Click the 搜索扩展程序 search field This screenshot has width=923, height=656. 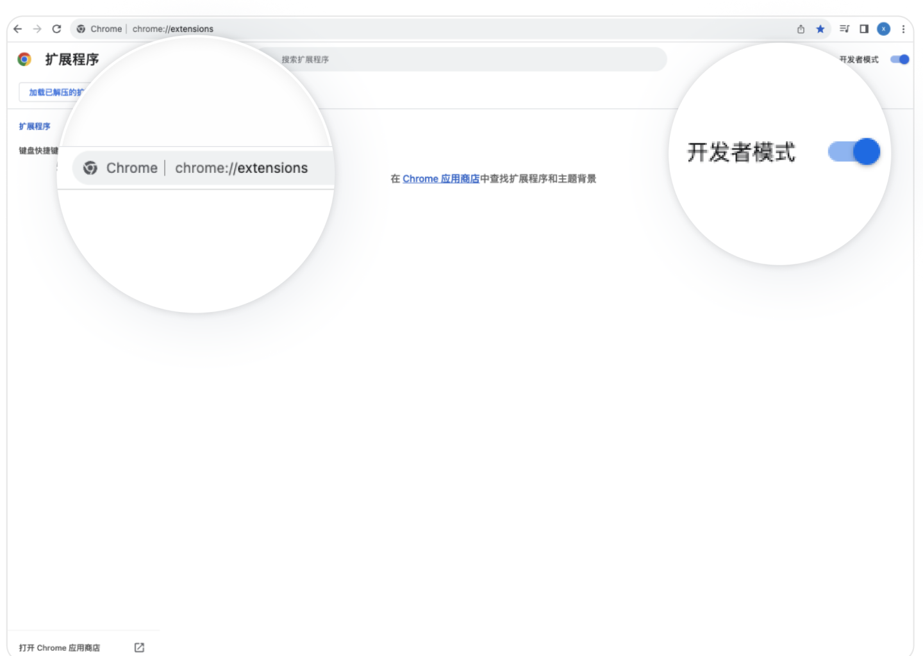[x=471, y=60]
